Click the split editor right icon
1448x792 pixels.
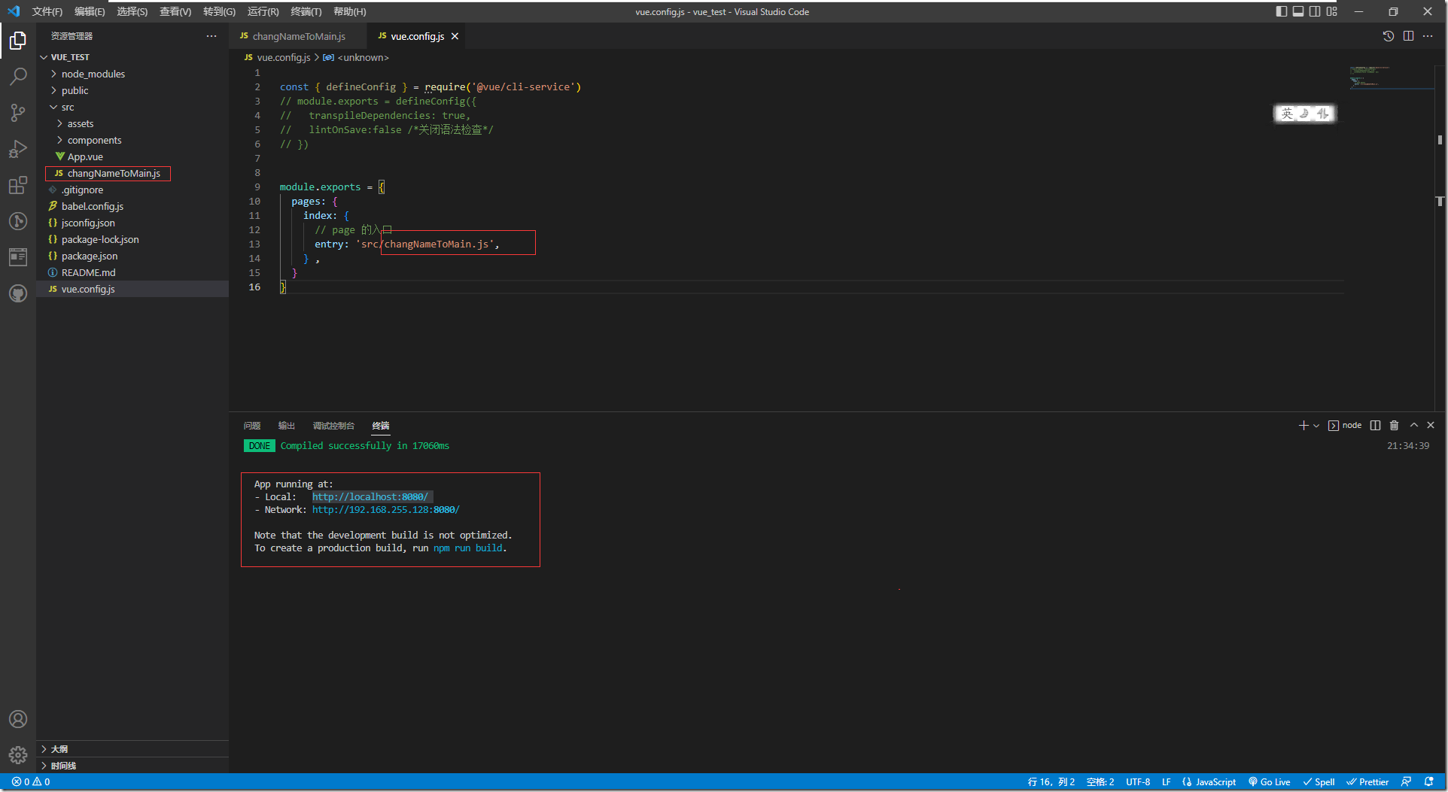tap(1408, 36)
